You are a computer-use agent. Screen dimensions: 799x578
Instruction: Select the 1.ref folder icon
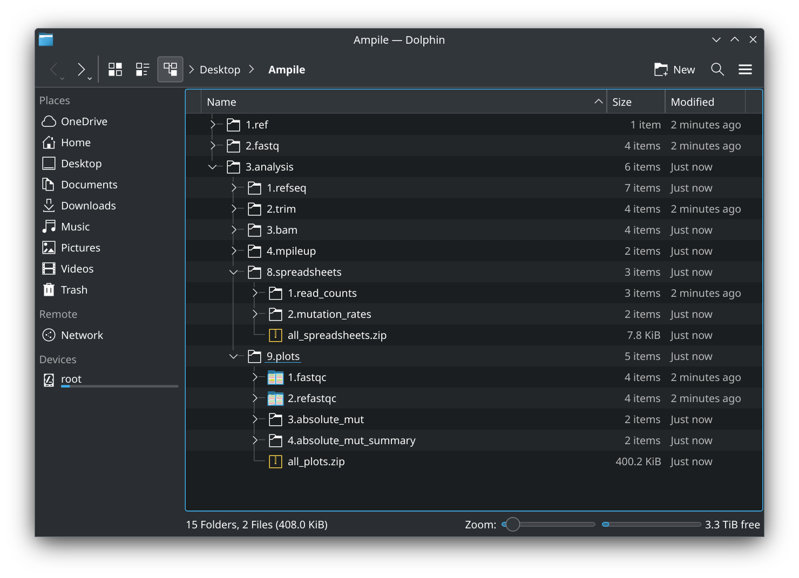point(233,125)
